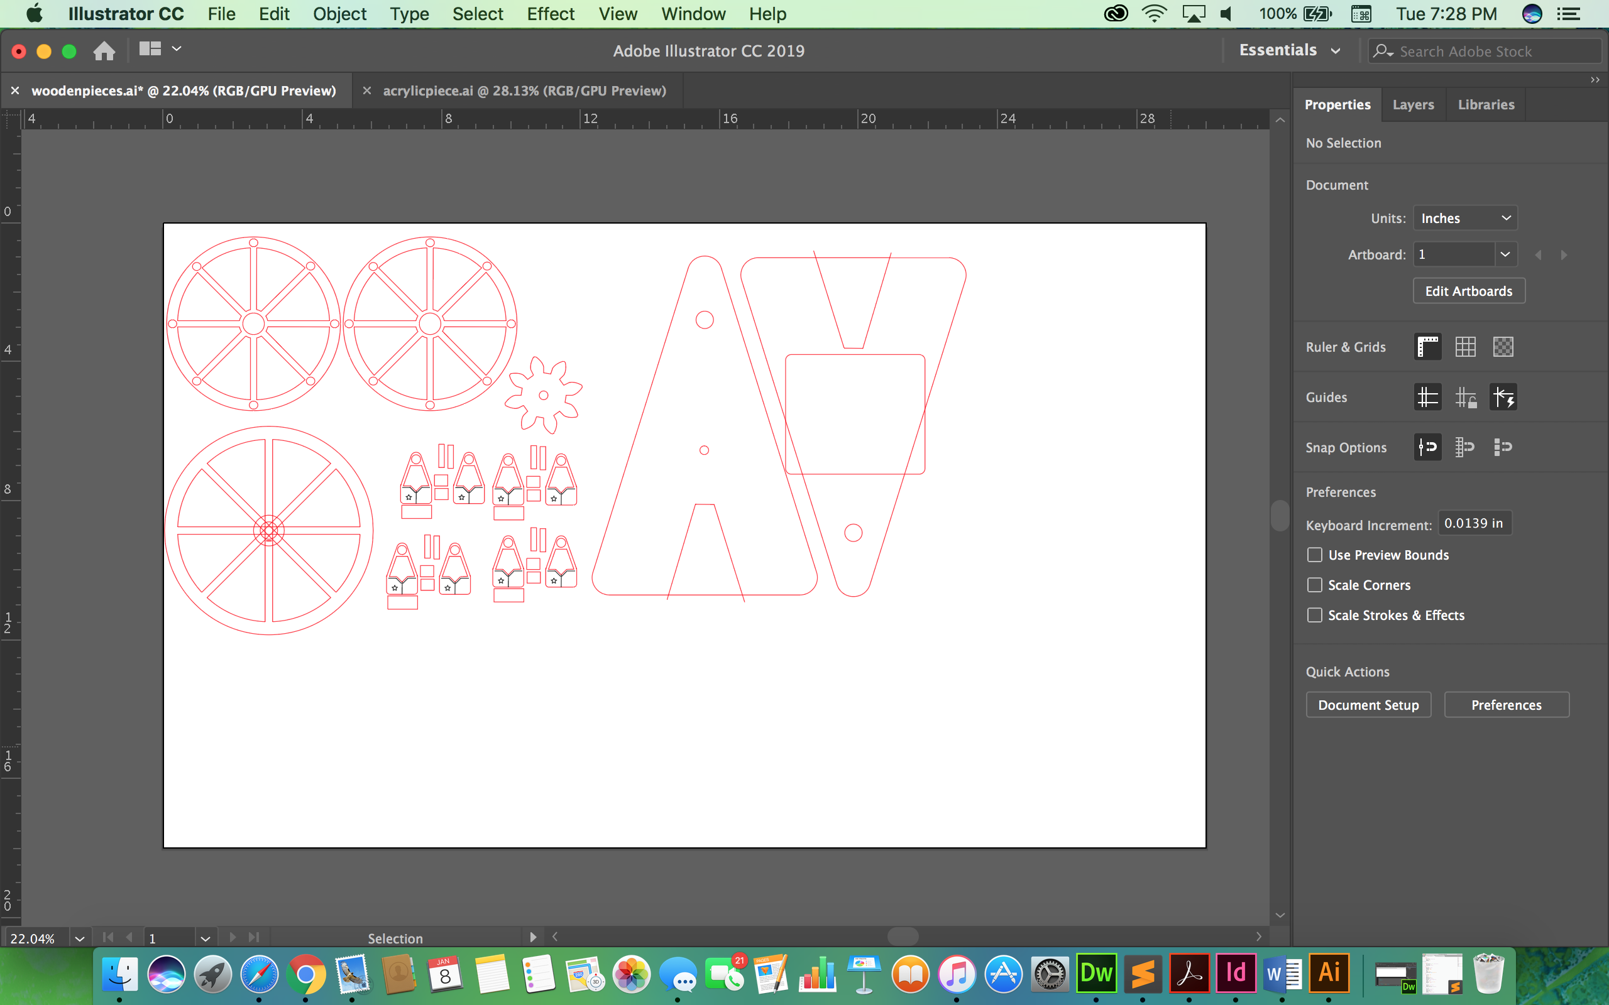Click the vertical scrollbar thumb

tap(1280, 515)
